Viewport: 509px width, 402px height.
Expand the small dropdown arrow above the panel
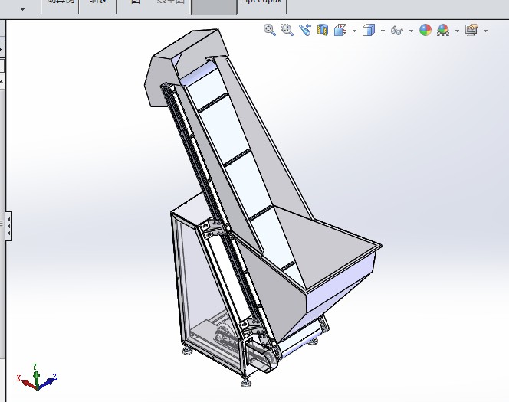(22, 9)
